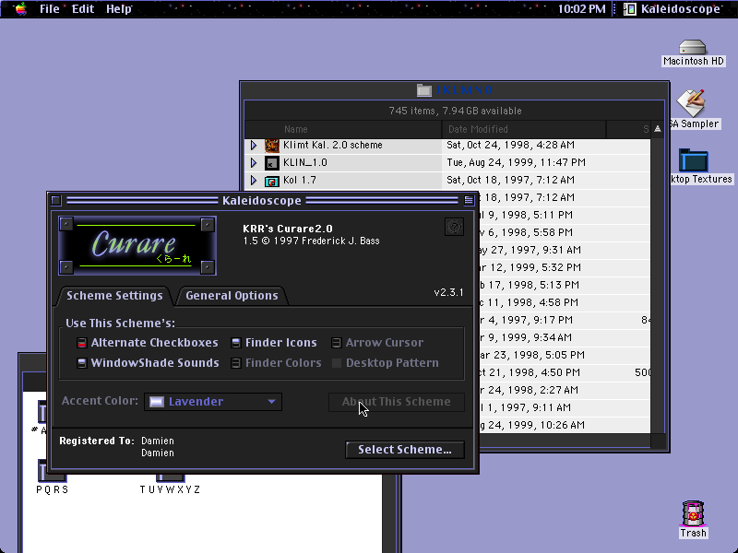Expand the KLIN_1.0 folder
Viewport: 738px width, 553px height.
coord(254,163)
